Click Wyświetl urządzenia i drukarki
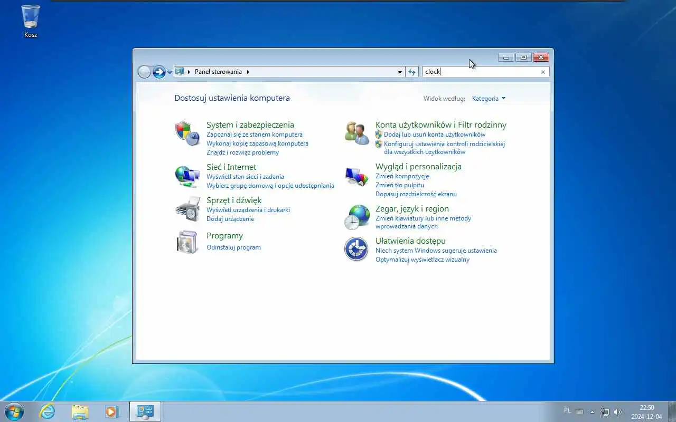Screen dimensions: 676x422 point(248,210)
